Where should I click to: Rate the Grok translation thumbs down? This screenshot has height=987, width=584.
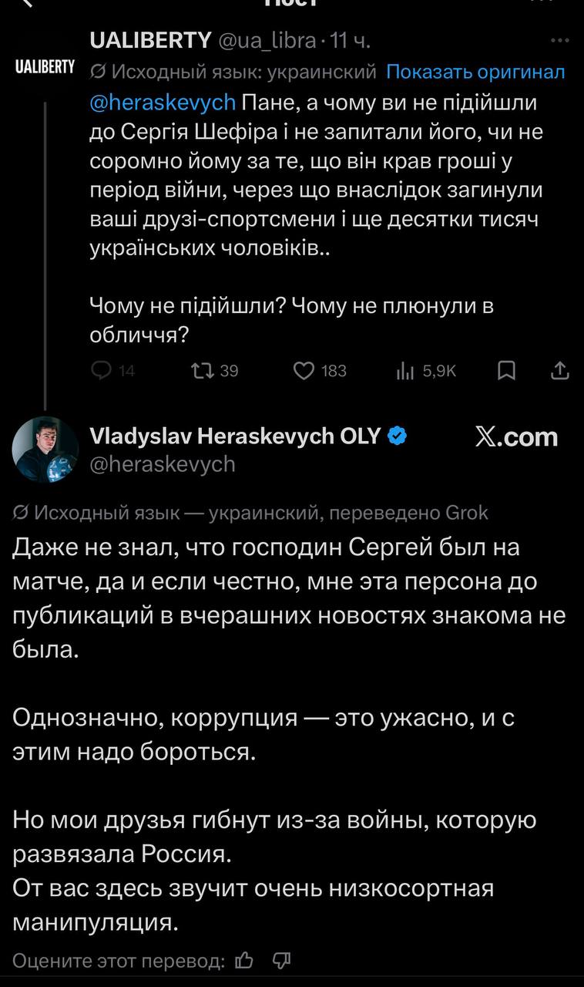(x=282, y=960)
